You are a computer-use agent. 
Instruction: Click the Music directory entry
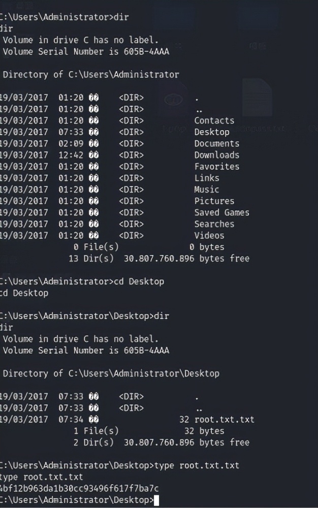(207, 189)
